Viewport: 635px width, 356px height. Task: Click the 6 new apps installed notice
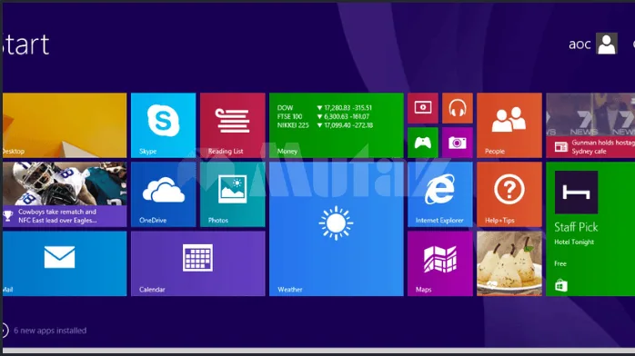pos(50,331)
